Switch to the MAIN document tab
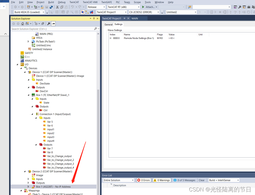Image resolution: width=255 pixels, height=195 pixels. click(x=135, y=18)
